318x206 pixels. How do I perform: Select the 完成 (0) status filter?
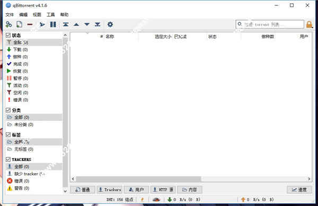[34, 64]
